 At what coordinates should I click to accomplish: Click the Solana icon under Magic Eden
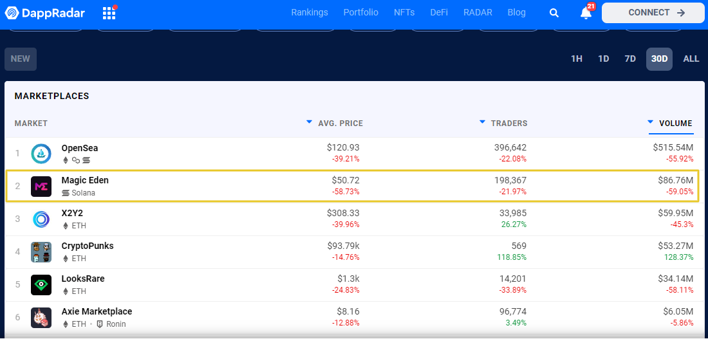click(x=66, y=193)
